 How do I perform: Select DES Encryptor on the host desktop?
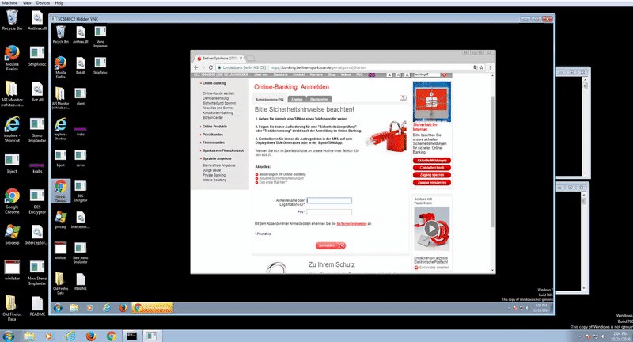point(37,201)
